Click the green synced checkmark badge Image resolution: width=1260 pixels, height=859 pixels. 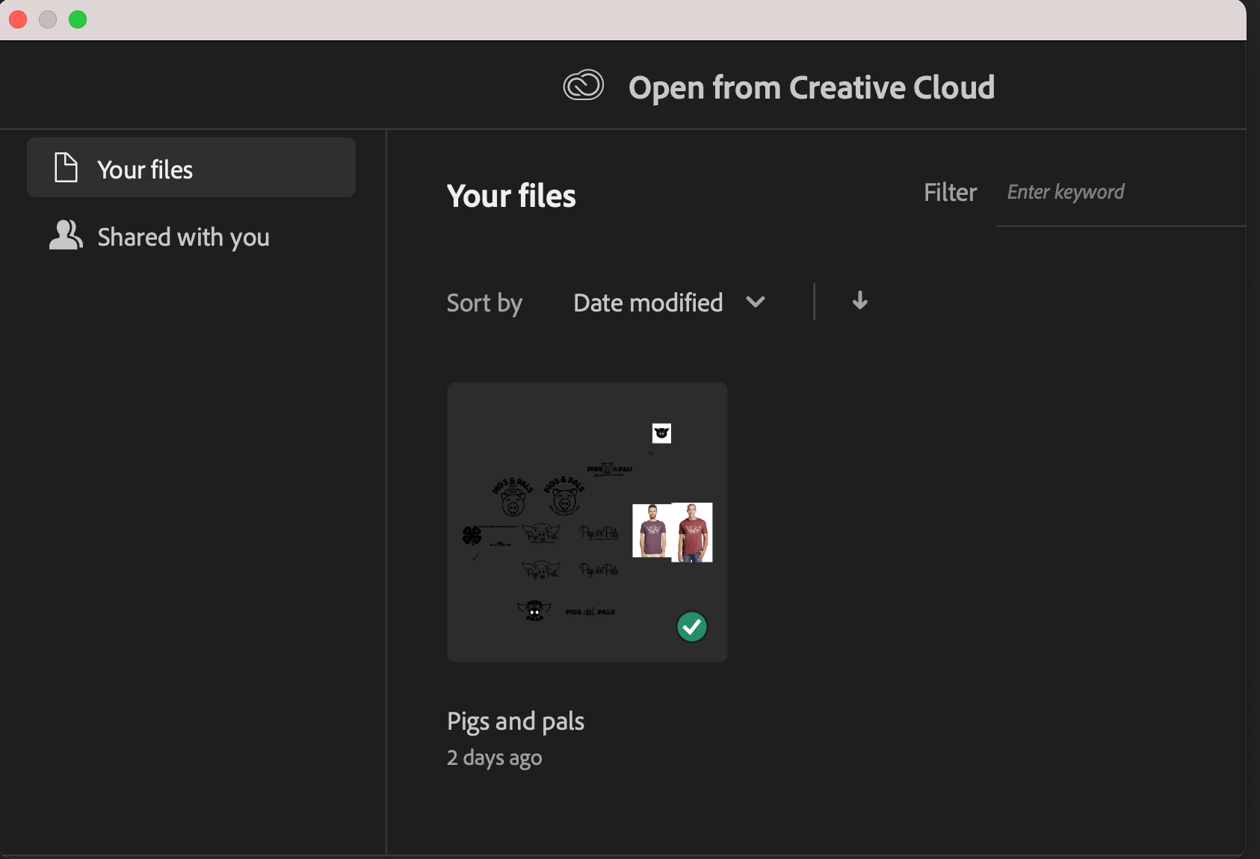[692, 627]
